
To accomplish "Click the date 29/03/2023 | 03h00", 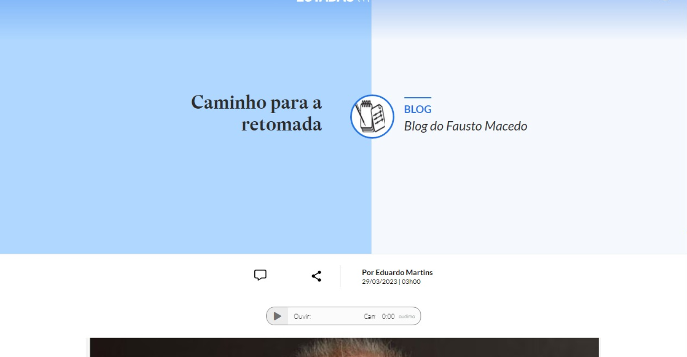I will click(x=391, y=281).
